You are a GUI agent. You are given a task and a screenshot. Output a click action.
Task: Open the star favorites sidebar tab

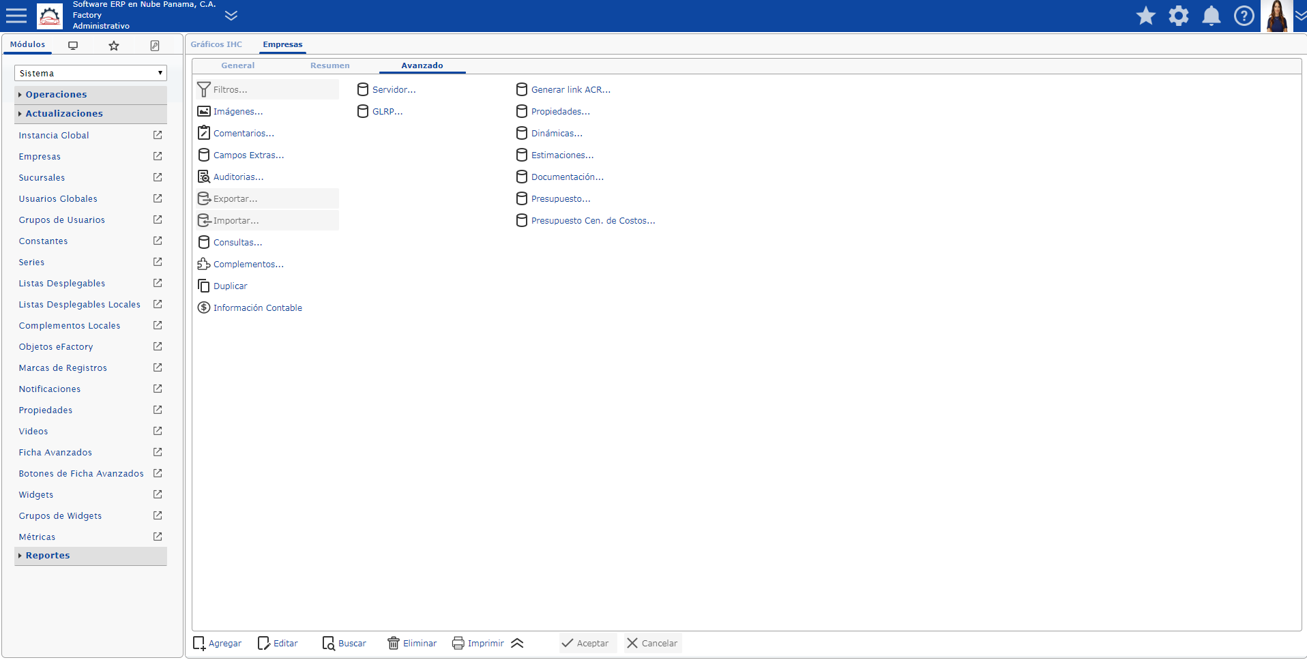click(x=114, y=46)
